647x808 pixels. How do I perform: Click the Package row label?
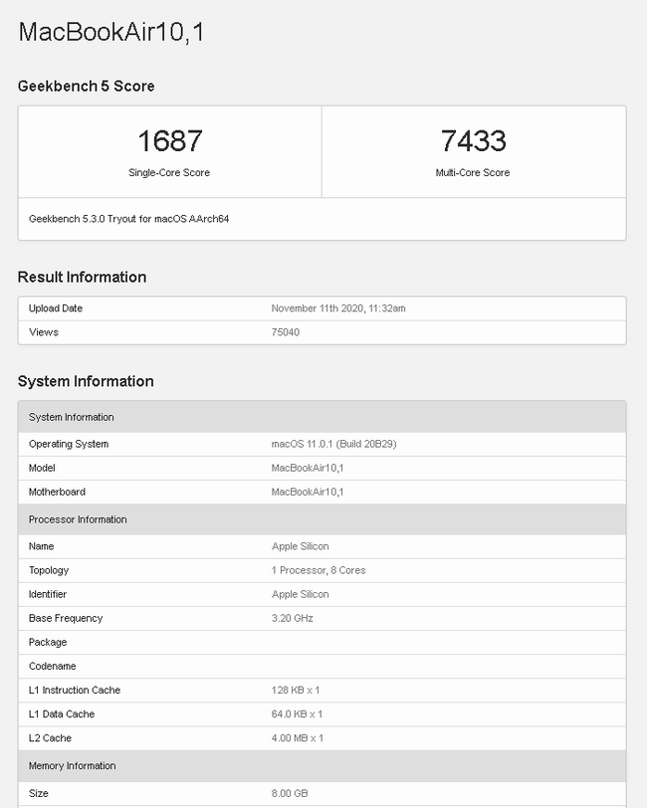(x=48, y=642)
